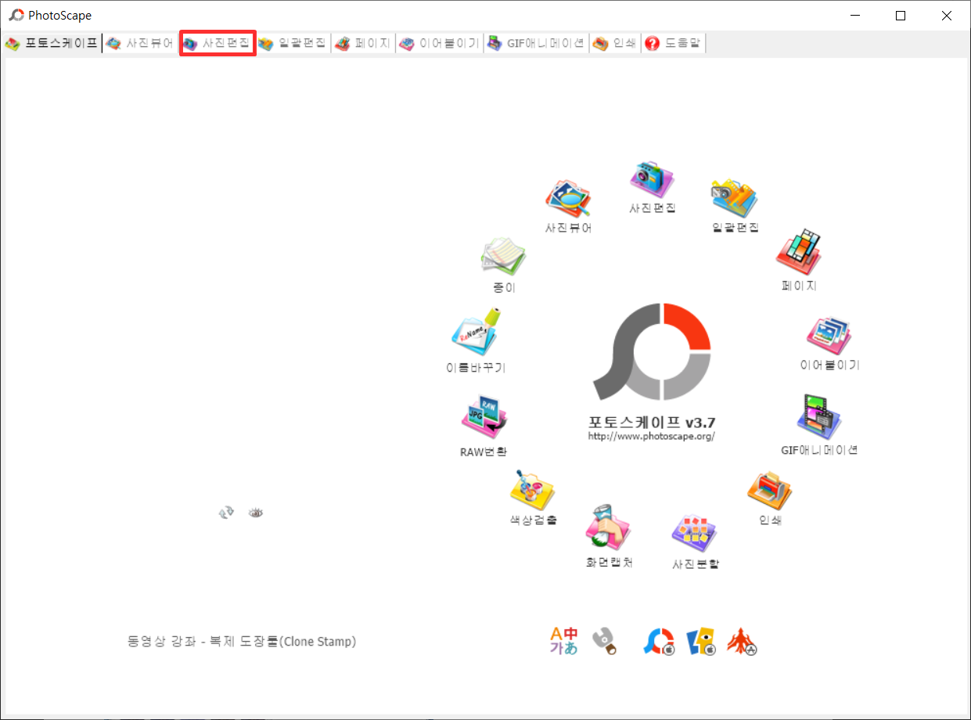Switch to the 일괄편집 tab in tab bar
This screenshot has height=720, width=971.
pyautogui.click(x=293, y=43)
